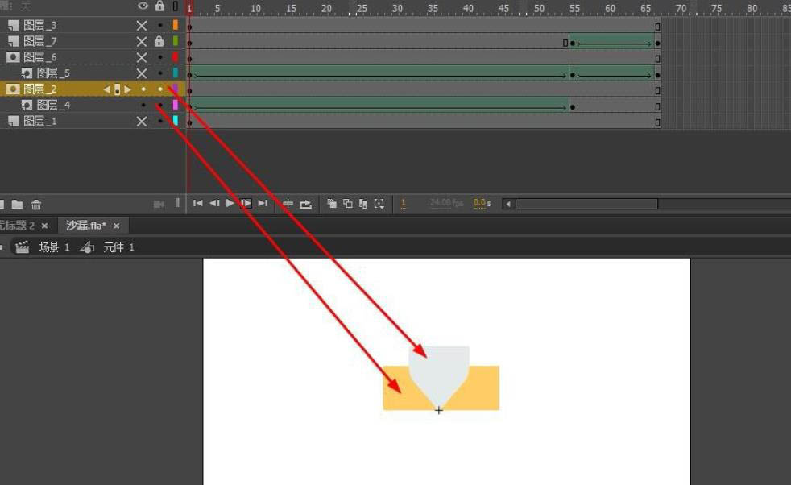Select mask layer 图层_6

point(39,57)
